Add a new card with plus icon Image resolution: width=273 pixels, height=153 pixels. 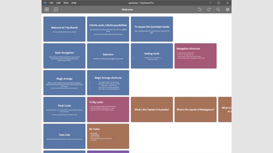pyautogui.click(x=56, y=10)
